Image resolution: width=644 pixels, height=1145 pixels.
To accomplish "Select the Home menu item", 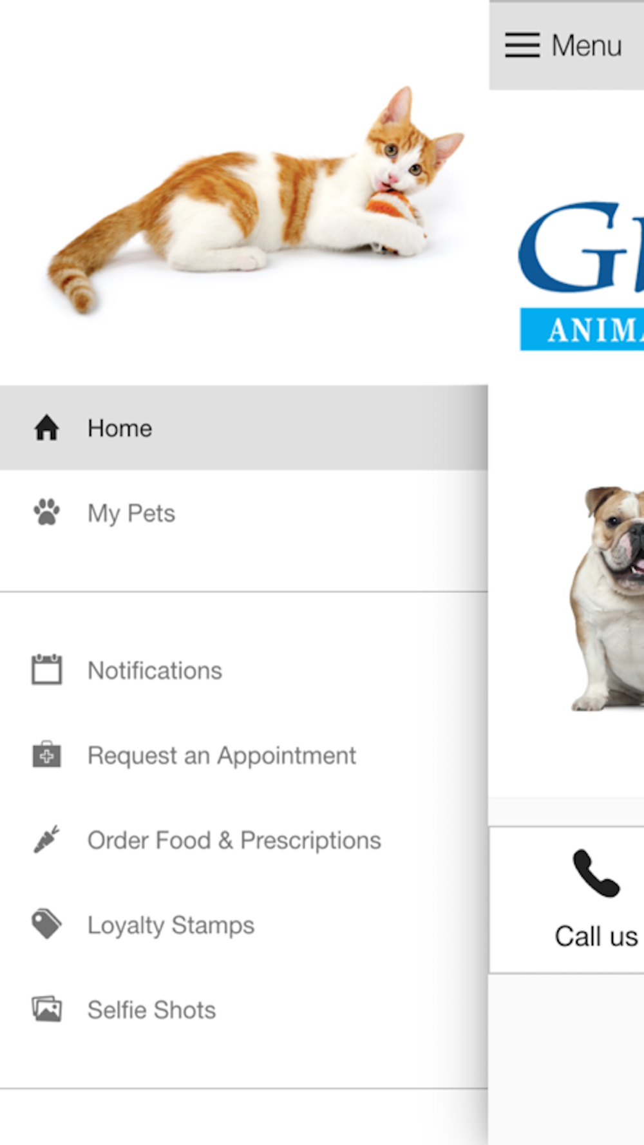I will 243,428.
